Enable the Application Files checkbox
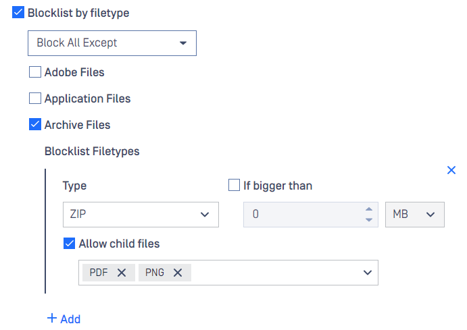Viewport: 467px width, 330px height. [x=35, y=99]
